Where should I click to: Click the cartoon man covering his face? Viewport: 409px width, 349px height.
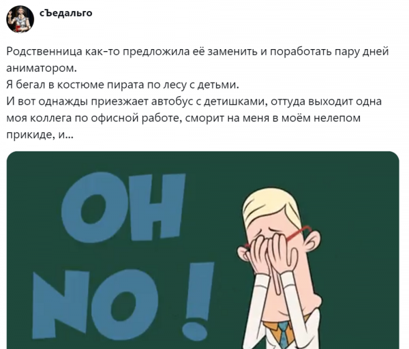(280, 269)
